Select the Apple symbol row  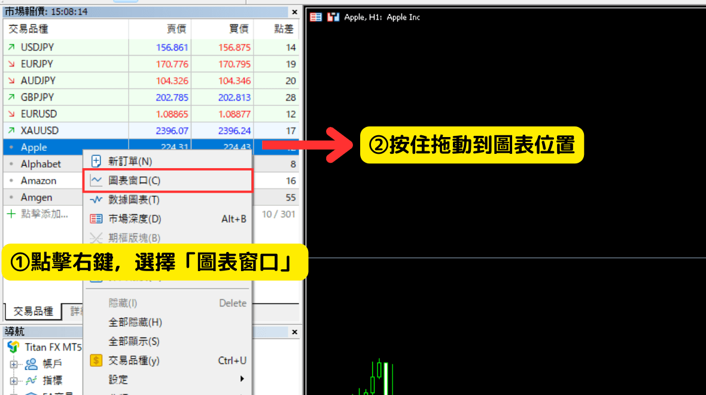[x=151, y=147]
